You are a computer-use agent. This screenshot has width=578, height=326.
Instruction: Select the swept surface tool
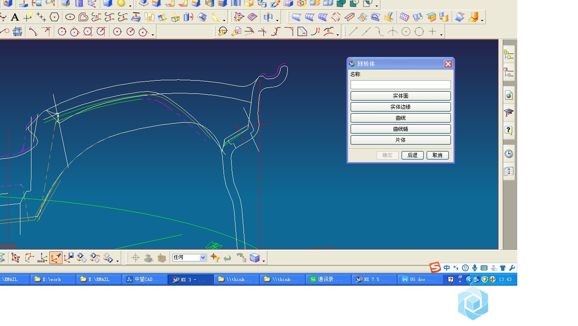pyautogui.click(x=336, y=17)
